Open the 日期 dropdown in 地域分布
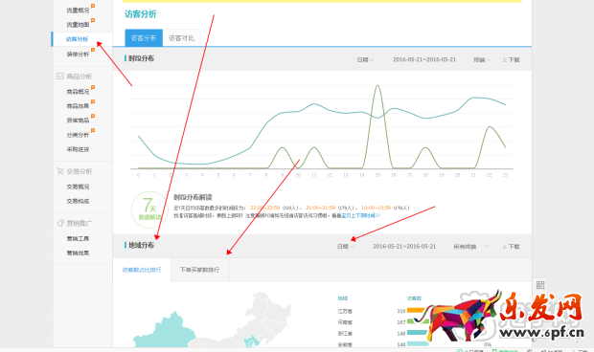 point(346,247)
